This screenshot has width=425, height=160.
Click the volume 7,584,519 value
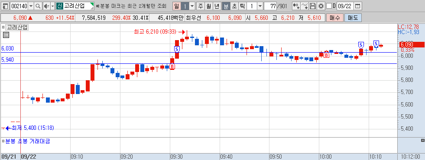[x=93, y=18]
